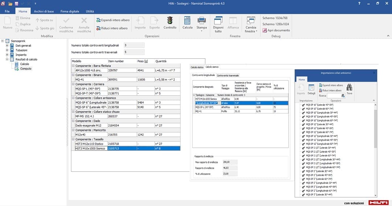Select MQS-SP-L (45°-59°) row in sismico table
Screen dimensions: 392x206
241,107
